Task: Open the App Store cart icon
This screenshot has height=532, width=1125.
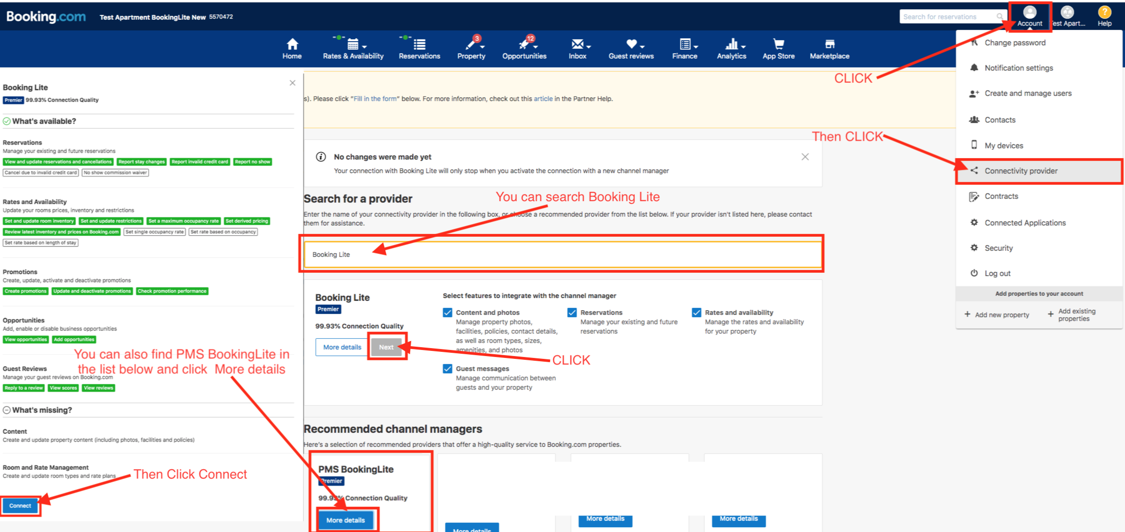Action: [x=779, y=44]
